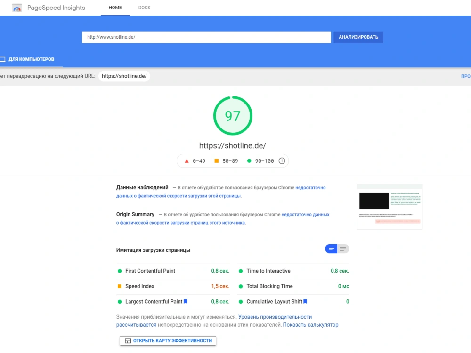Click the green dot before Largest Contentful Paint
Screen dimensions: 471x353
click(120, 301)
